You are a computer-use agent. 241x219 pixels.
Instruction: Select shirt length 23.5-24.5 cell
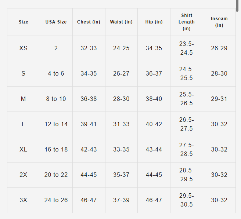[x=186, y=48]
